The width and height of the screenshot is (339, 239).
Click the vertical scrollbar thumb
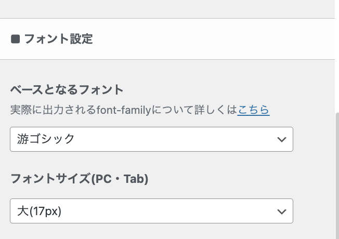click(337, 177)
